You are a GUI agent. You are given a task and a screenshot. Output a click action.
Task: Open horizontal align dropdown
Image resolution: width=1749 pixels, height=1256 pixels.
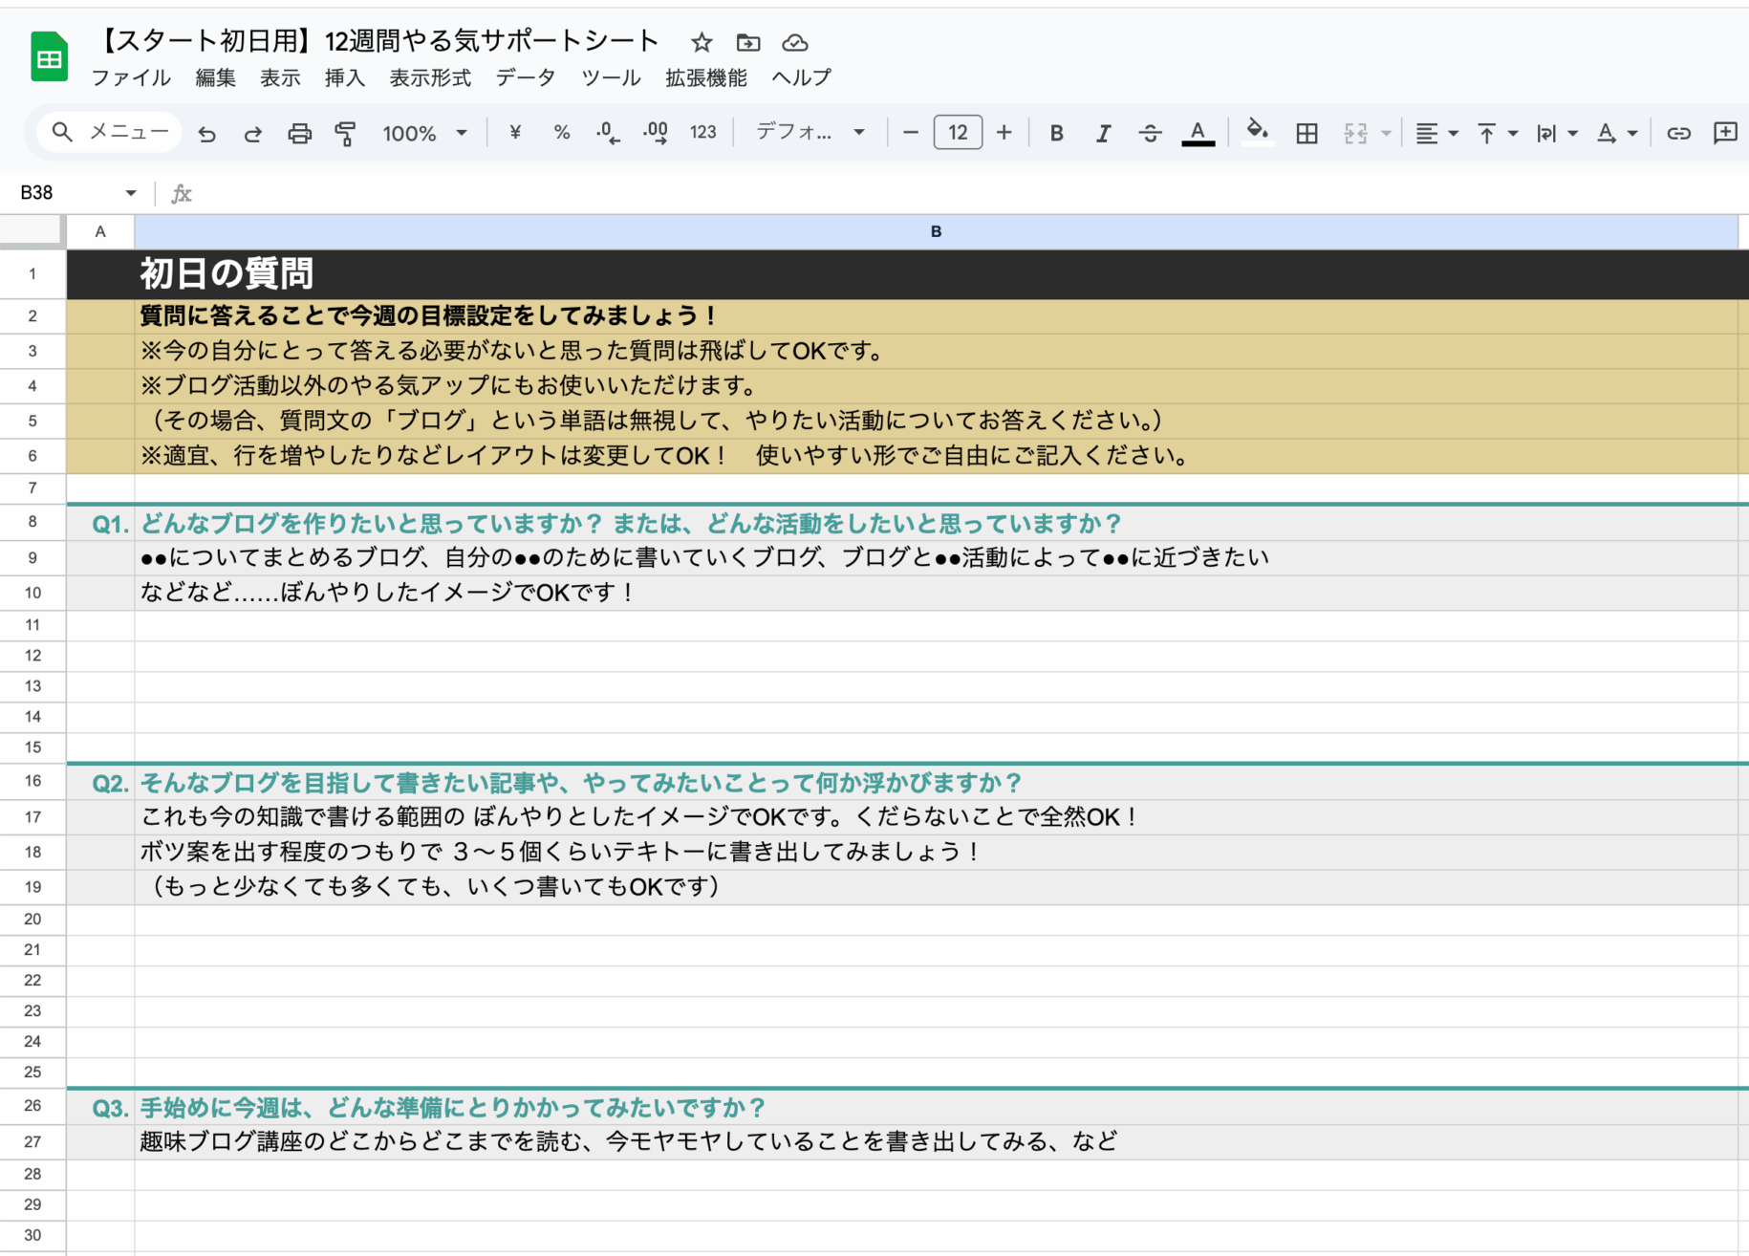(x=1436, y=133)
